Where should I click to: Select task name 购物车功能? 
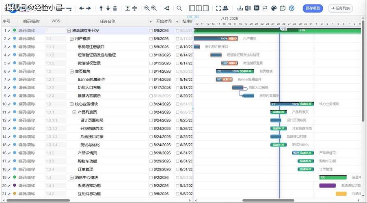coord(87,161)
